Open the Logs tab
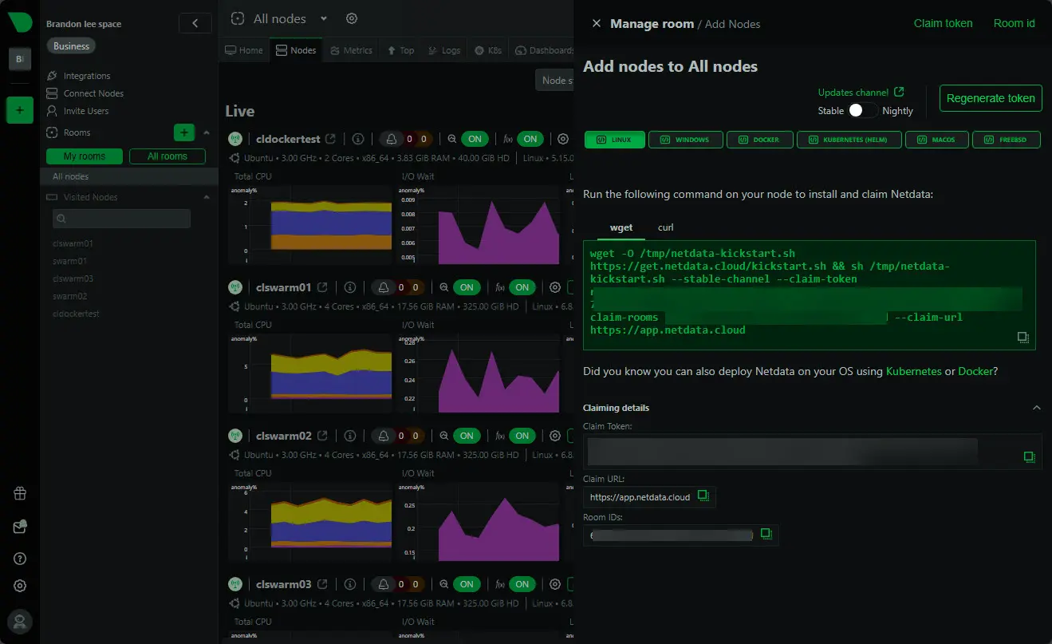This screenshot has width=1052, height=644. coord(444,50)
